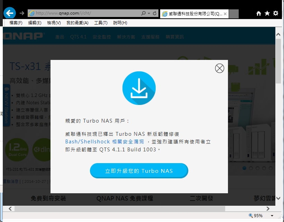Click the 支援服務 navigation link

click(x=150, y=37)
